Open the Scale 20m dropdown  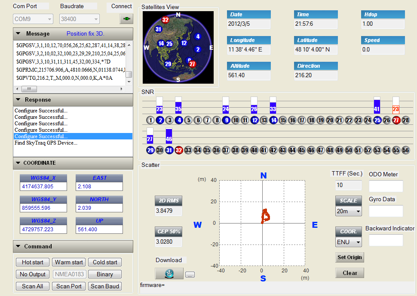[349, 211]
